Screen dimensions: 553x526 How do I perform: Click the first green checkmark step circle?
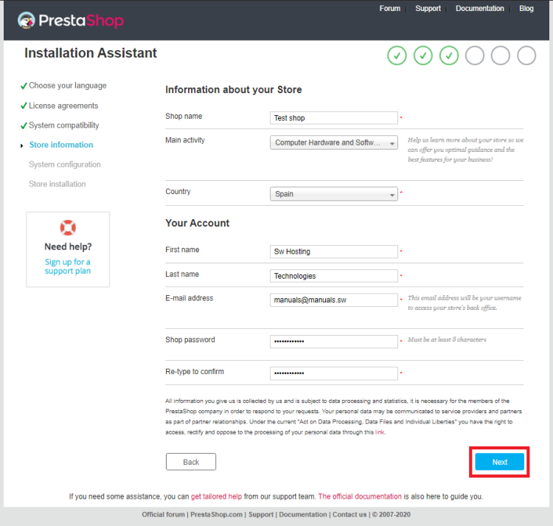tap(397, 55)
